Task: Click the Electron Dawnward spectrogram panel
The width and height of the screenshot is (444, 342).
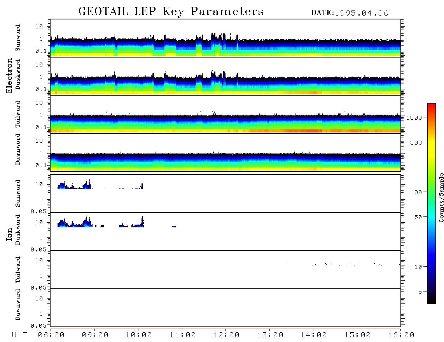Action: pos(225,152)
